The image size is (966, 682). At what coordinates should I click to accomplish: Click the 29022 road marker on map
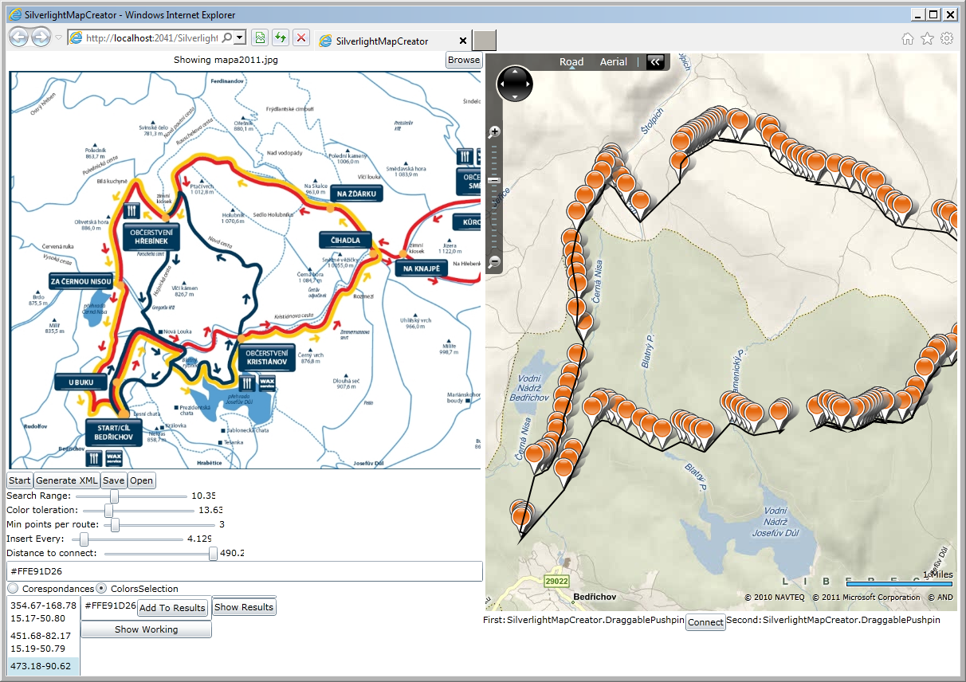556,582
